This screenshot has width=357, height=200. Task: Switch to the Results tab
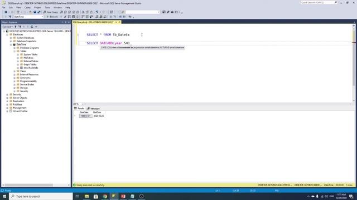click(x=79, y=108)
